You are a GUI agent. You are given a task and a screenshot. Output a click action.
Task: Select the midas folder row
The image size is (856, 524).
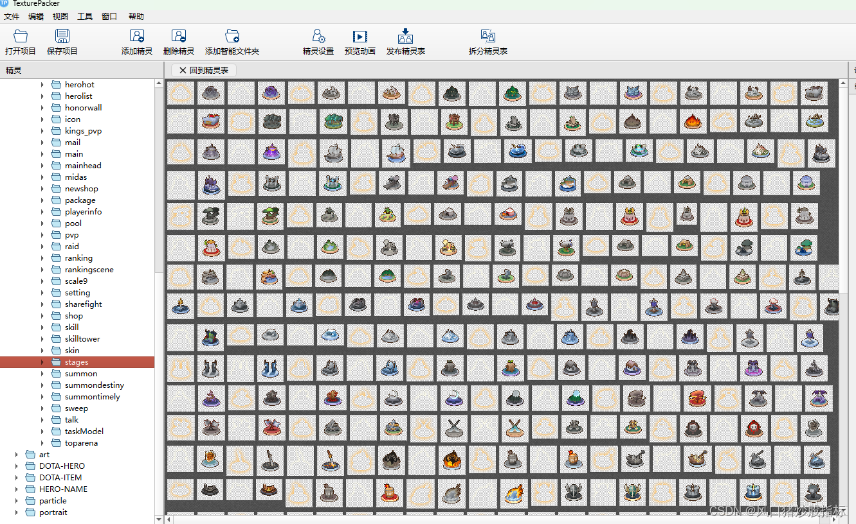pyautogui.click(x=77, y=177)
